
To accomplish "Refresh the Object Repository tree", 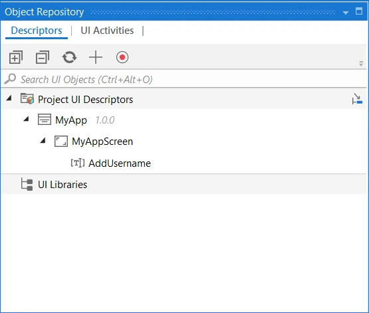I will click(x=69, y=57).
